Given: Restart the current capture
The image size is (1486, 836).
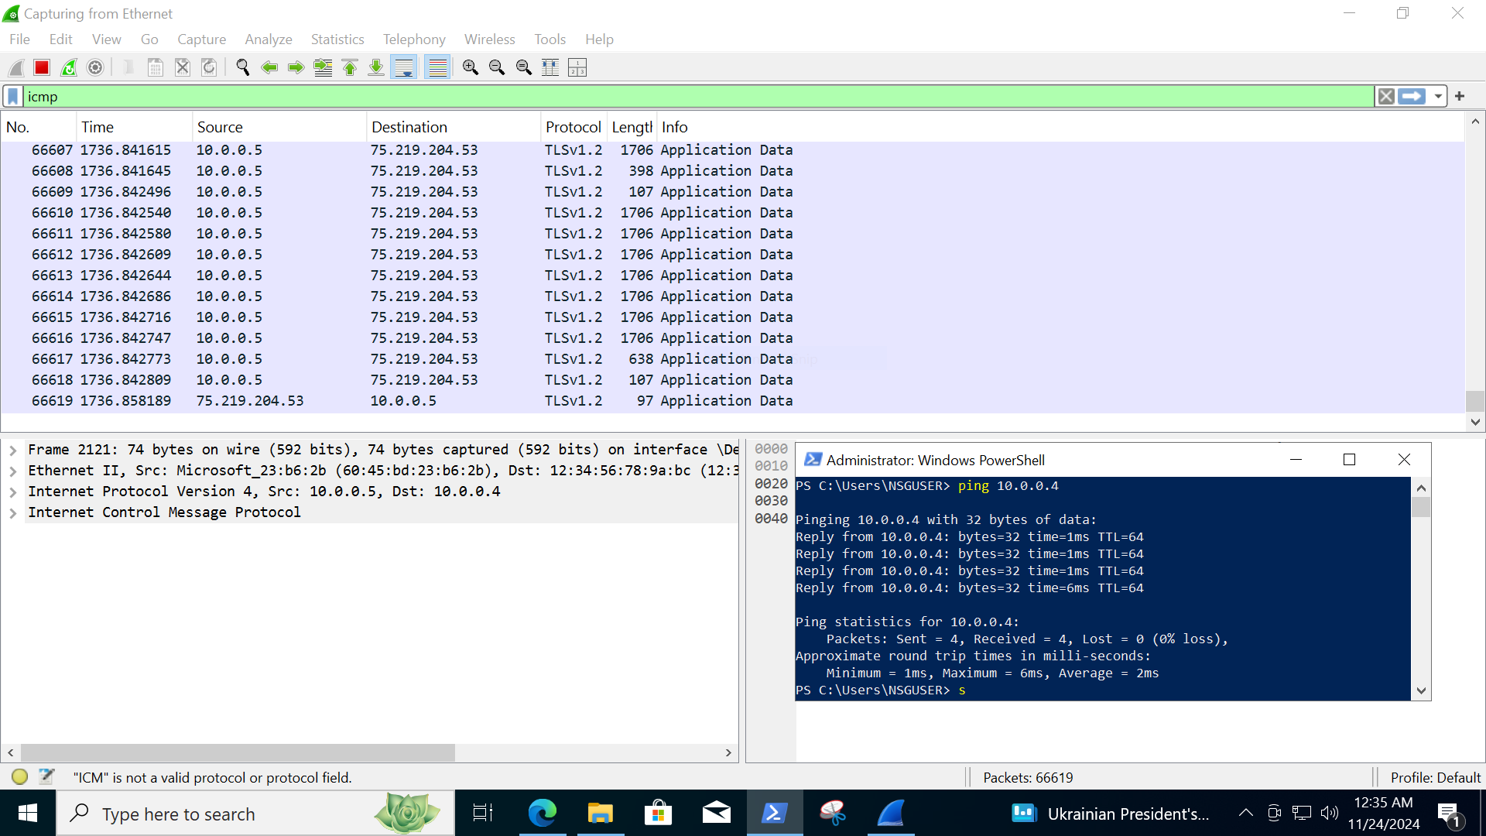Looking at the screenshot, I should (x=69, y=68).
